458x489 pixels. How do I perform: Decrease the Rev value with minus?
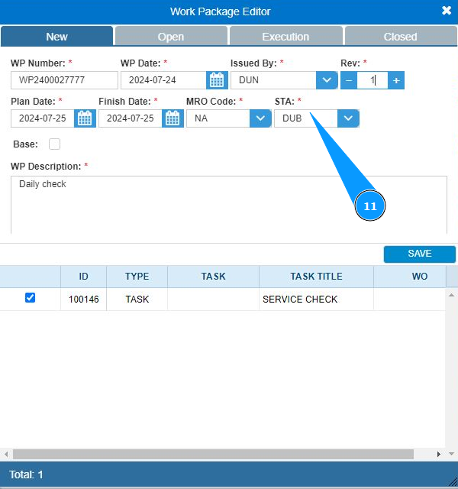tap(349, 80)
